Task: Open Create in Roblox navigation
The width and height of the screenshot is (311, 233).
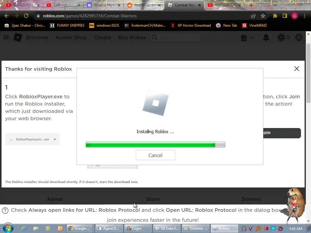Action: coord(103,37)
